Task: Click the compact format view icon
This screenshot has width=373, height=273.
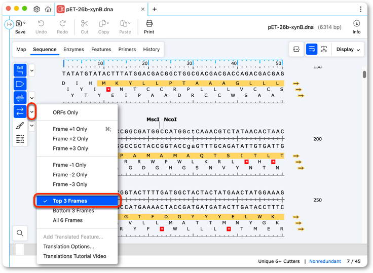Action: click(296, 49)
